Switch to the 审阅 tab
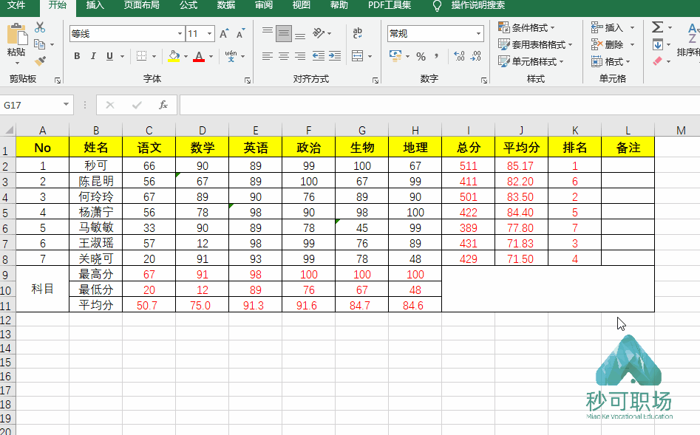This screenshot has width=700, height=435. click(x=263, y=5)
